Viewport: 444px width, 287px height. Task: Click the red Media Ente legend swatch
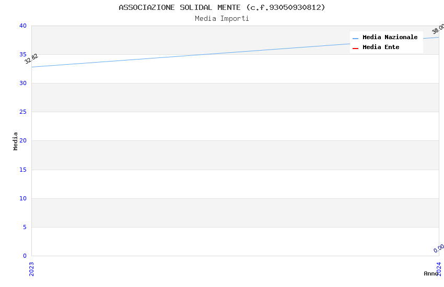355,49
